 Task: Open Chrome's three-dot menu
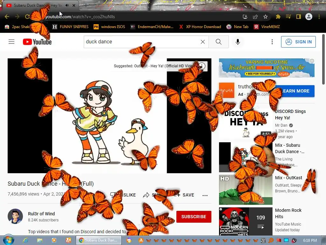point(319,17)
